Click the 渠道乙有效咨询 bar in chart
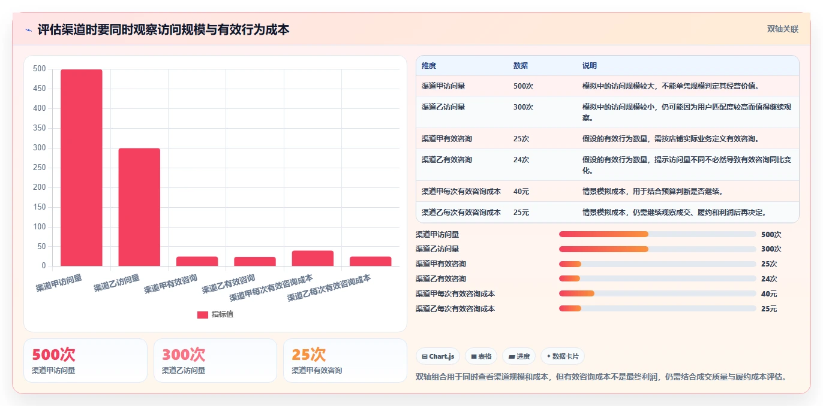Image resolution: width=823 pixels, height=406 pixels. tap(255, 261)
